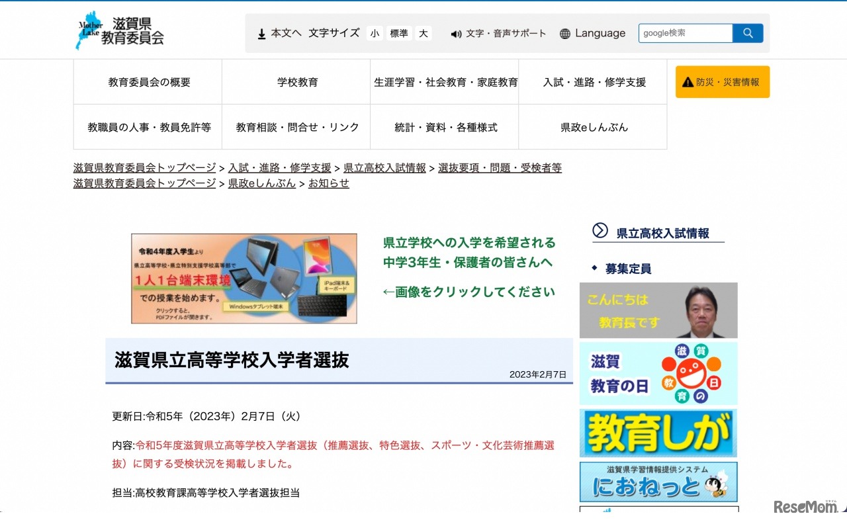Open the 統計・資料・各種様式 section
Image resolution: width=847 pixels, height=522 pixels.
[x=444, y=126]
